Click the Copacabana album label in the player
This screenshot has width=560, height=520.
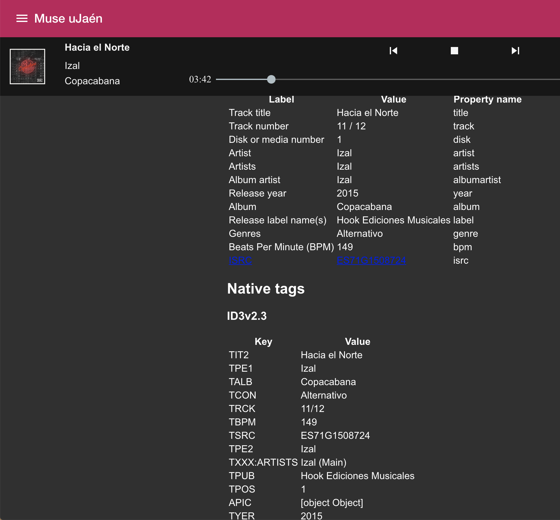coord(92,81)
